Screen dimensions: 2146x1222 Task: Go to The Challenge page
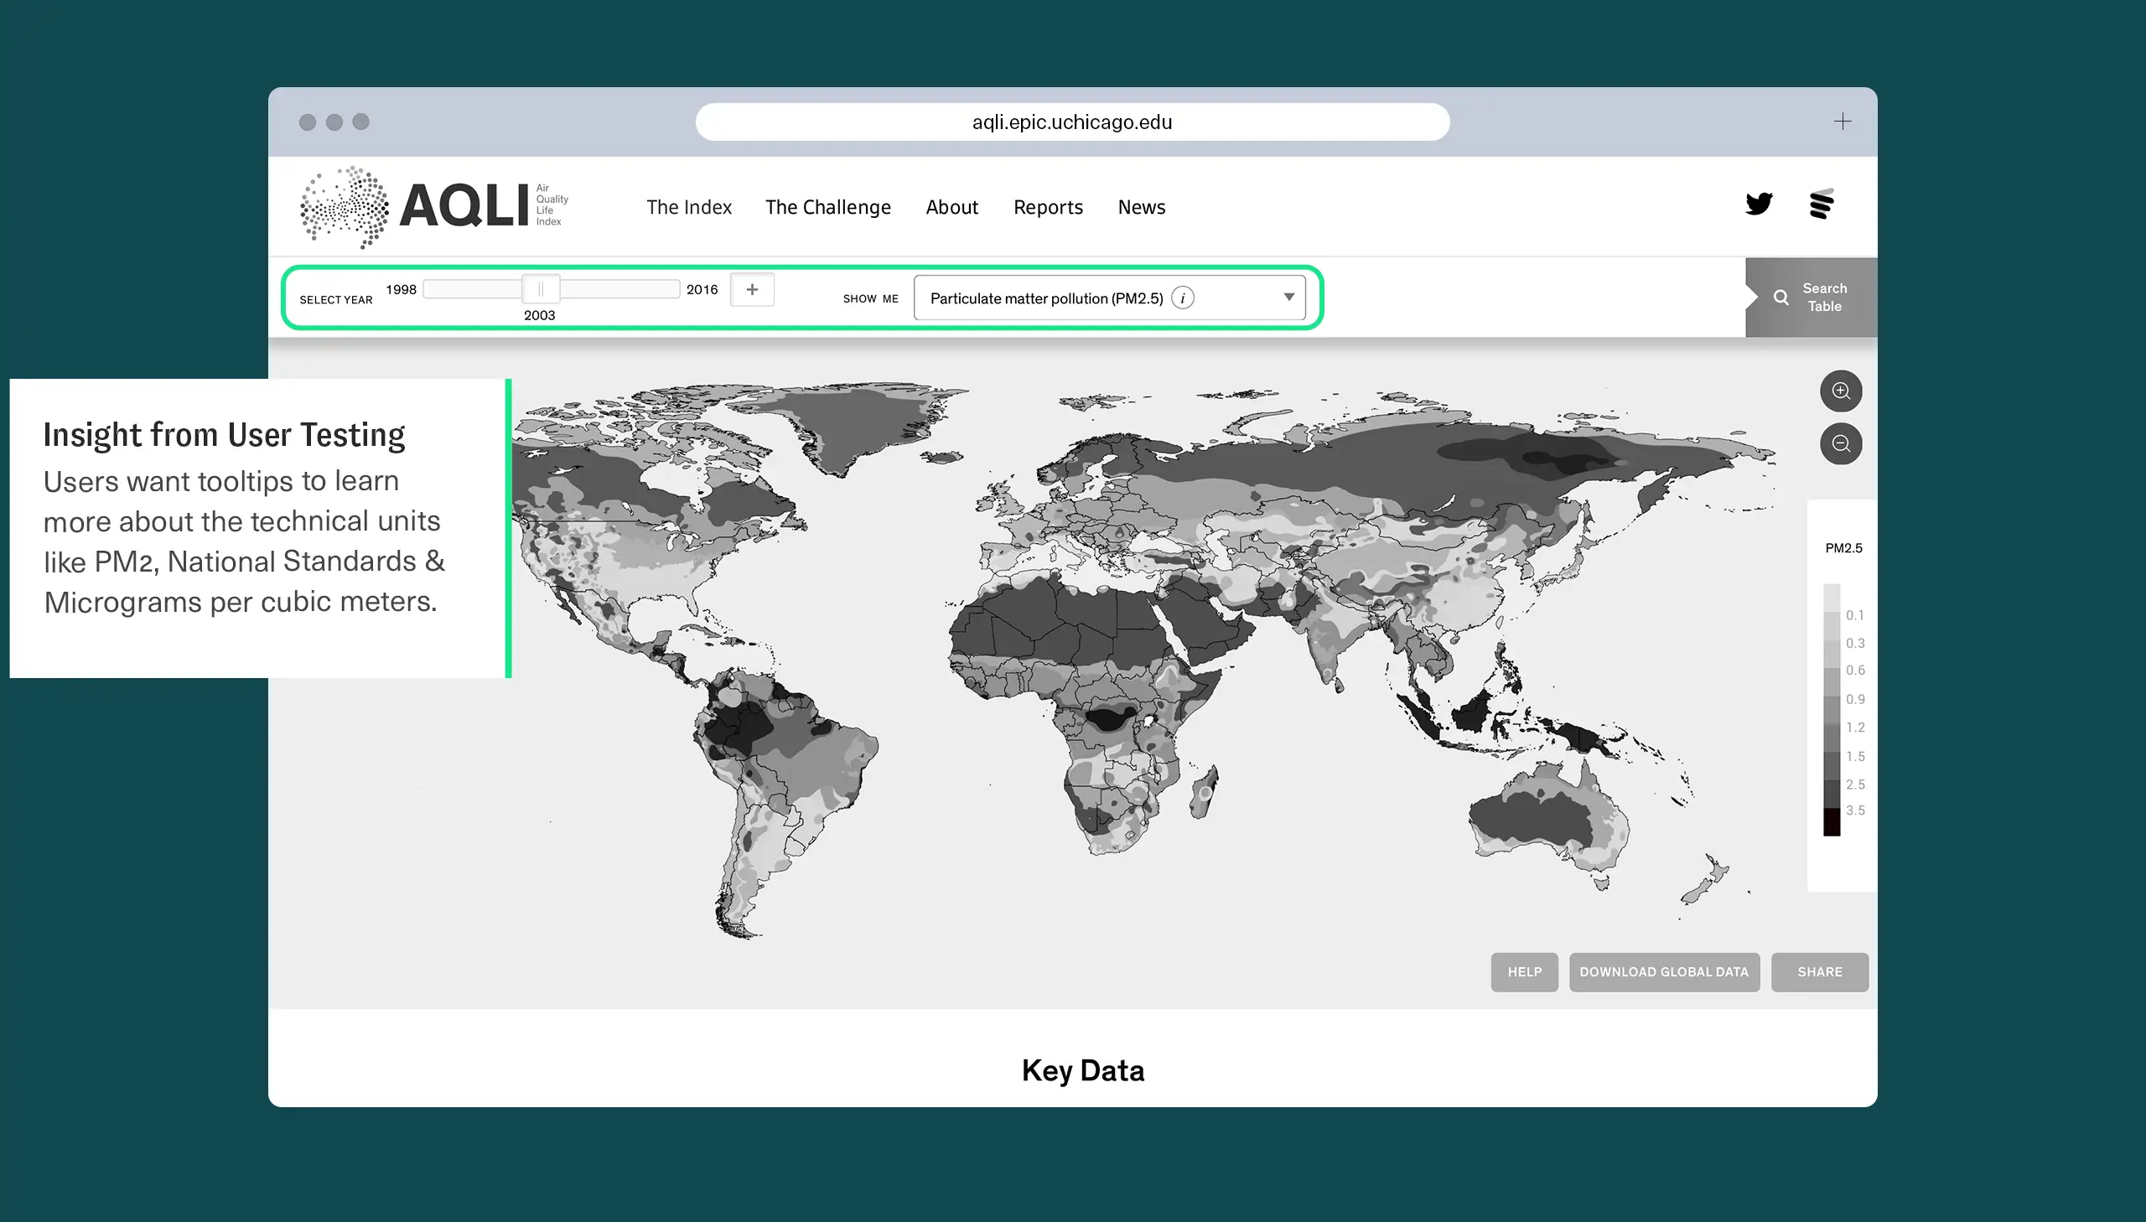828,207
